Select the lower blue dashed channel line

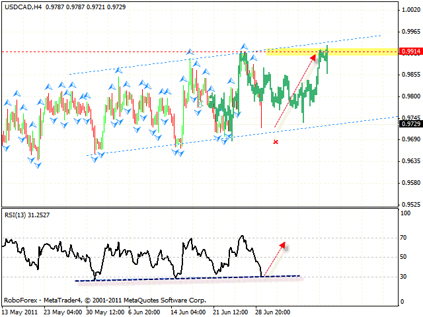click(165, 146)
